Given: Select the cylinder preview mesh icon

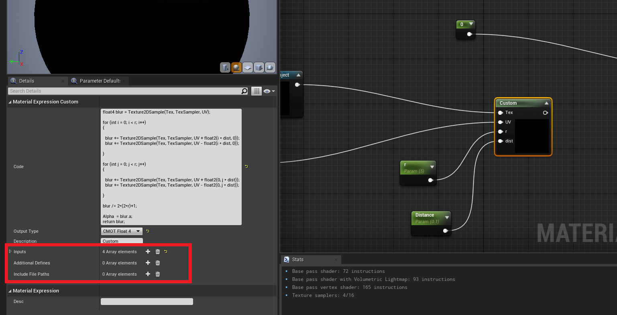Looking at the screenshot, I should click(x=225, y=67).
